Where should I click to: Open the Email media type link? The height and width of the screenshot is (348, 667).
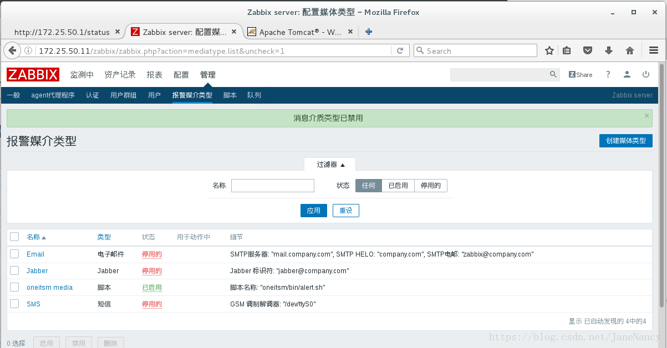click(35, 254)
